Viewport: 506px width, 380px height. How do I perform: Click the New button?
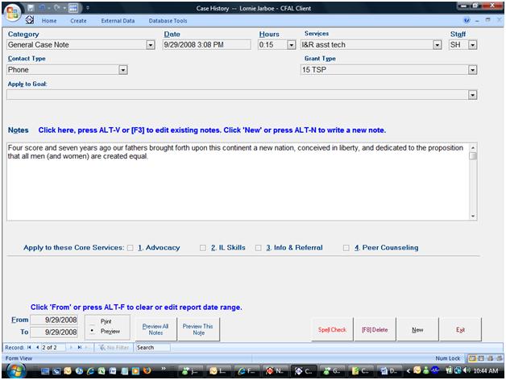417,329
